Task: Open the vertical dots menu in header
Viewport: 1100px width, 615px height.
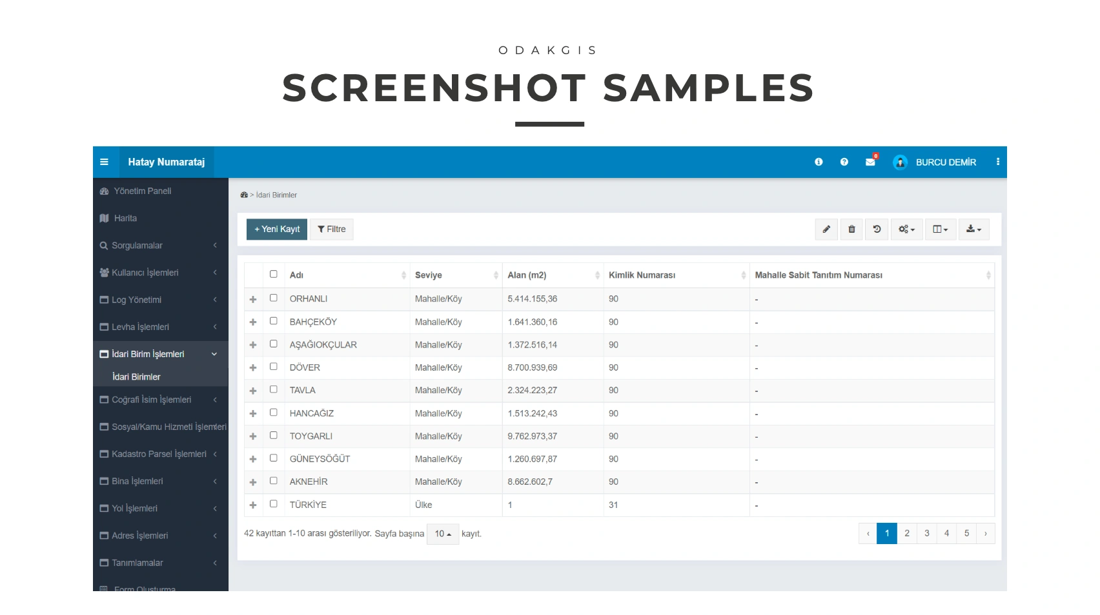Action: click(997, 162)
